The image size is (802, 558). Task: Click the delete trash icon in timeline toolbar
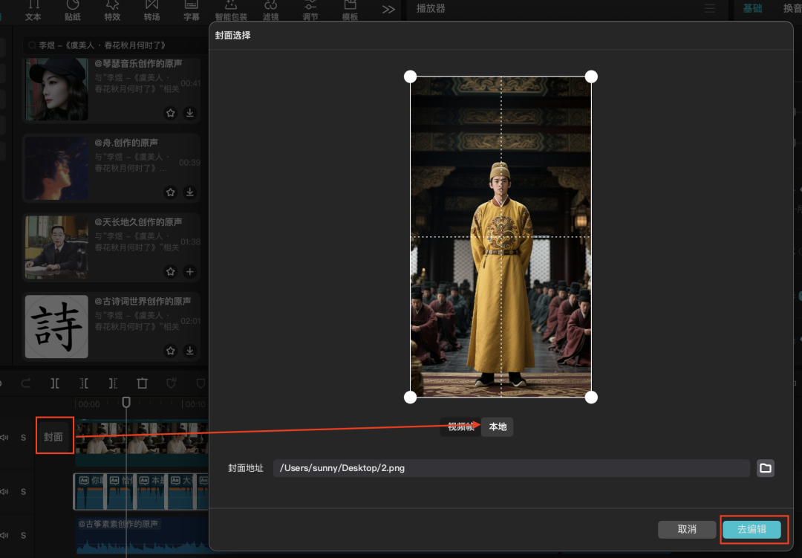click(x=142, y=383)
